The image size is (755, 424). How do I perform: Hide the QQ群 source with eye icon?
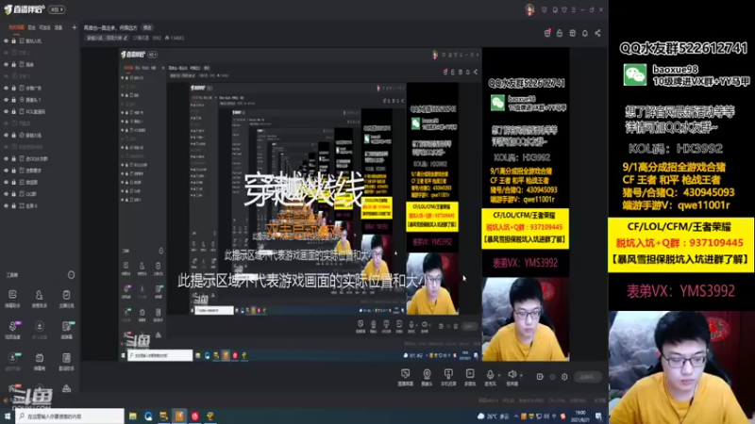point(7,194)
